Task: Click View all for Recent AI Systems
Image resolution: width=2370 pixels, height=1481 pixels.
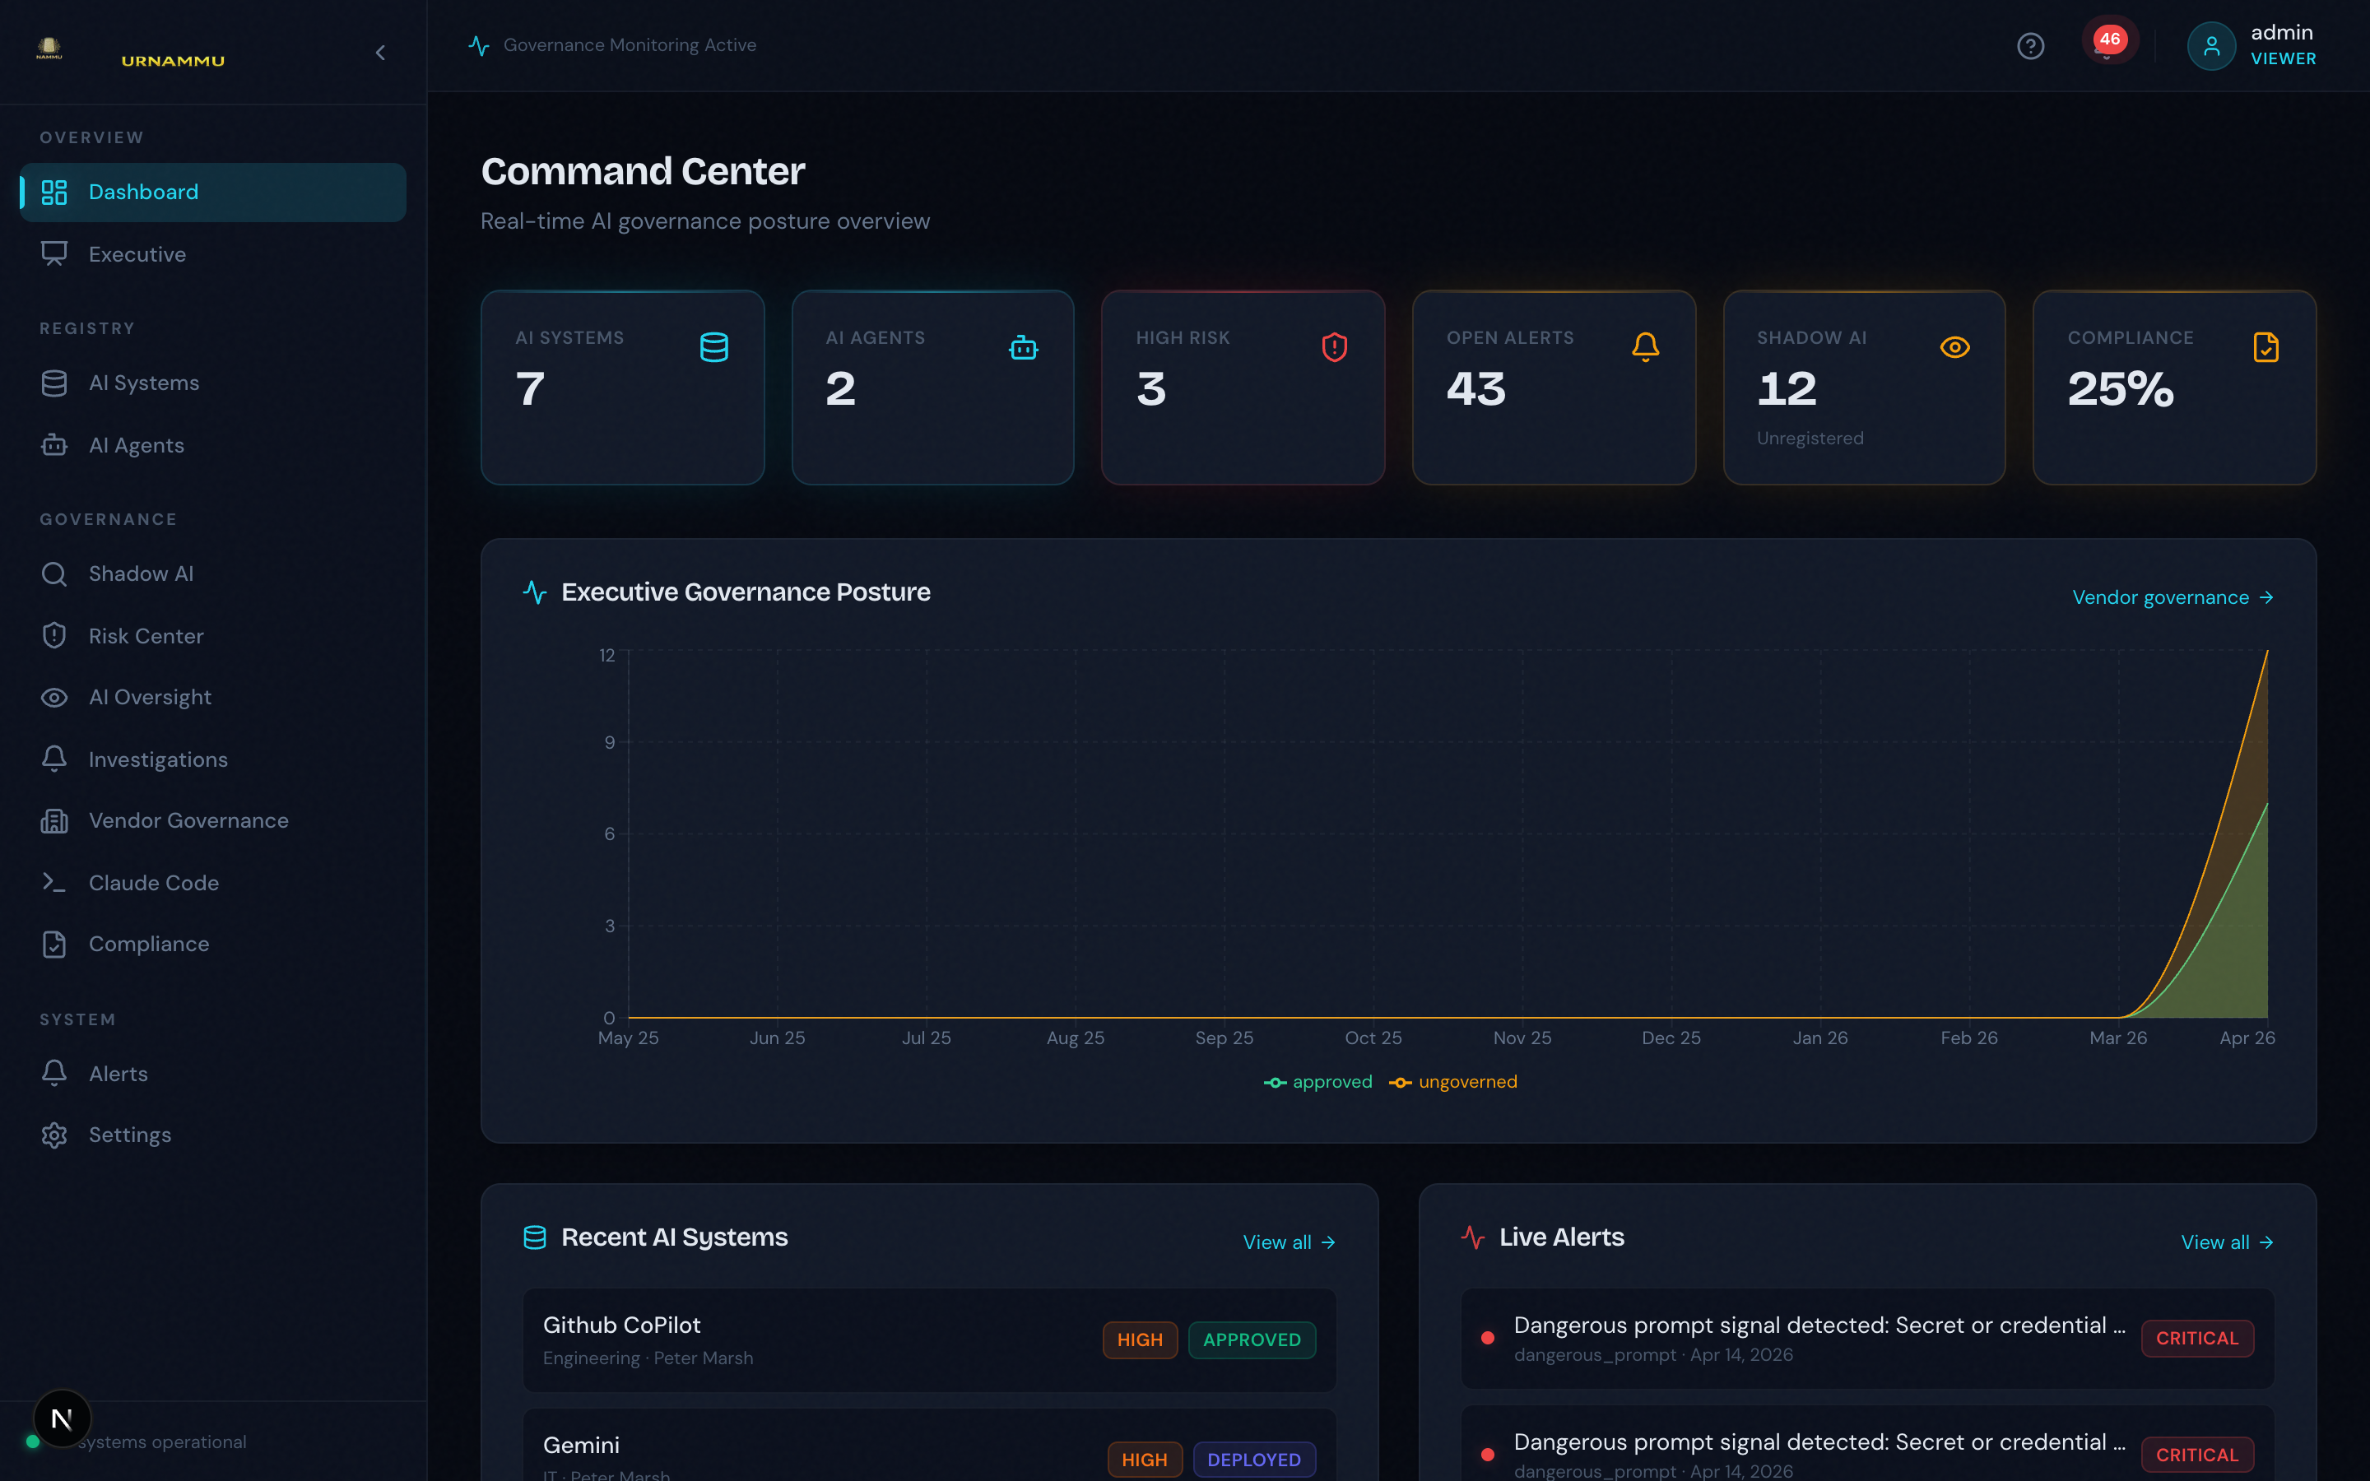Action: 1289,1241
